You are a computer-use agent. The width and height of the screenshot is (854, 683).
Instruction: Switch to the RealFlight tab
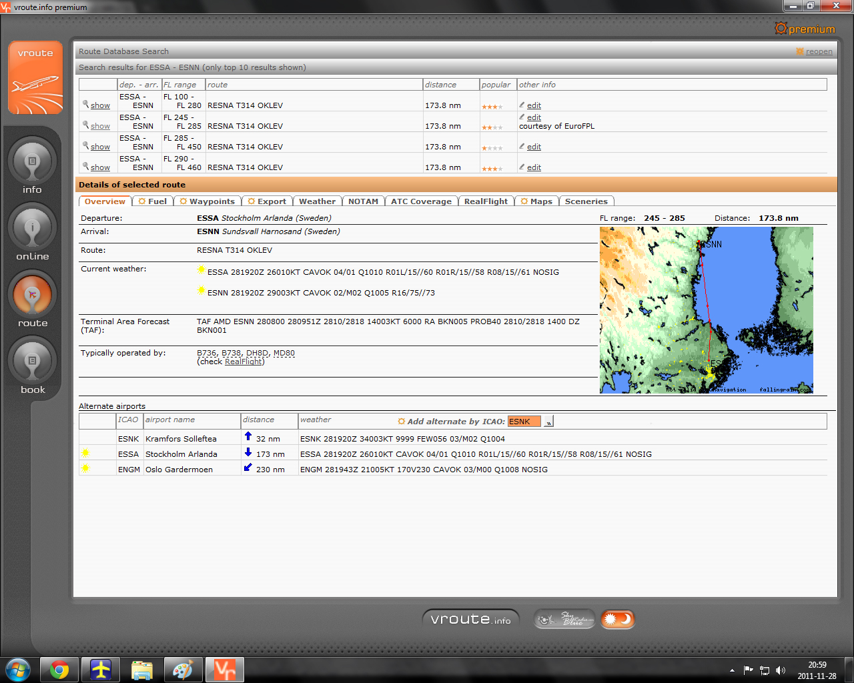486,201
